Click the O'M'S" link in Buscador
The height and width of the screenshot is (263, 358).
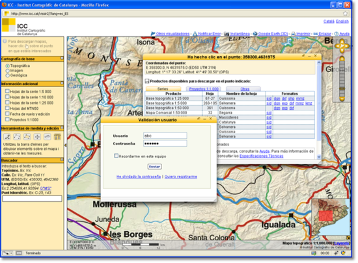[x=46, y=188]
